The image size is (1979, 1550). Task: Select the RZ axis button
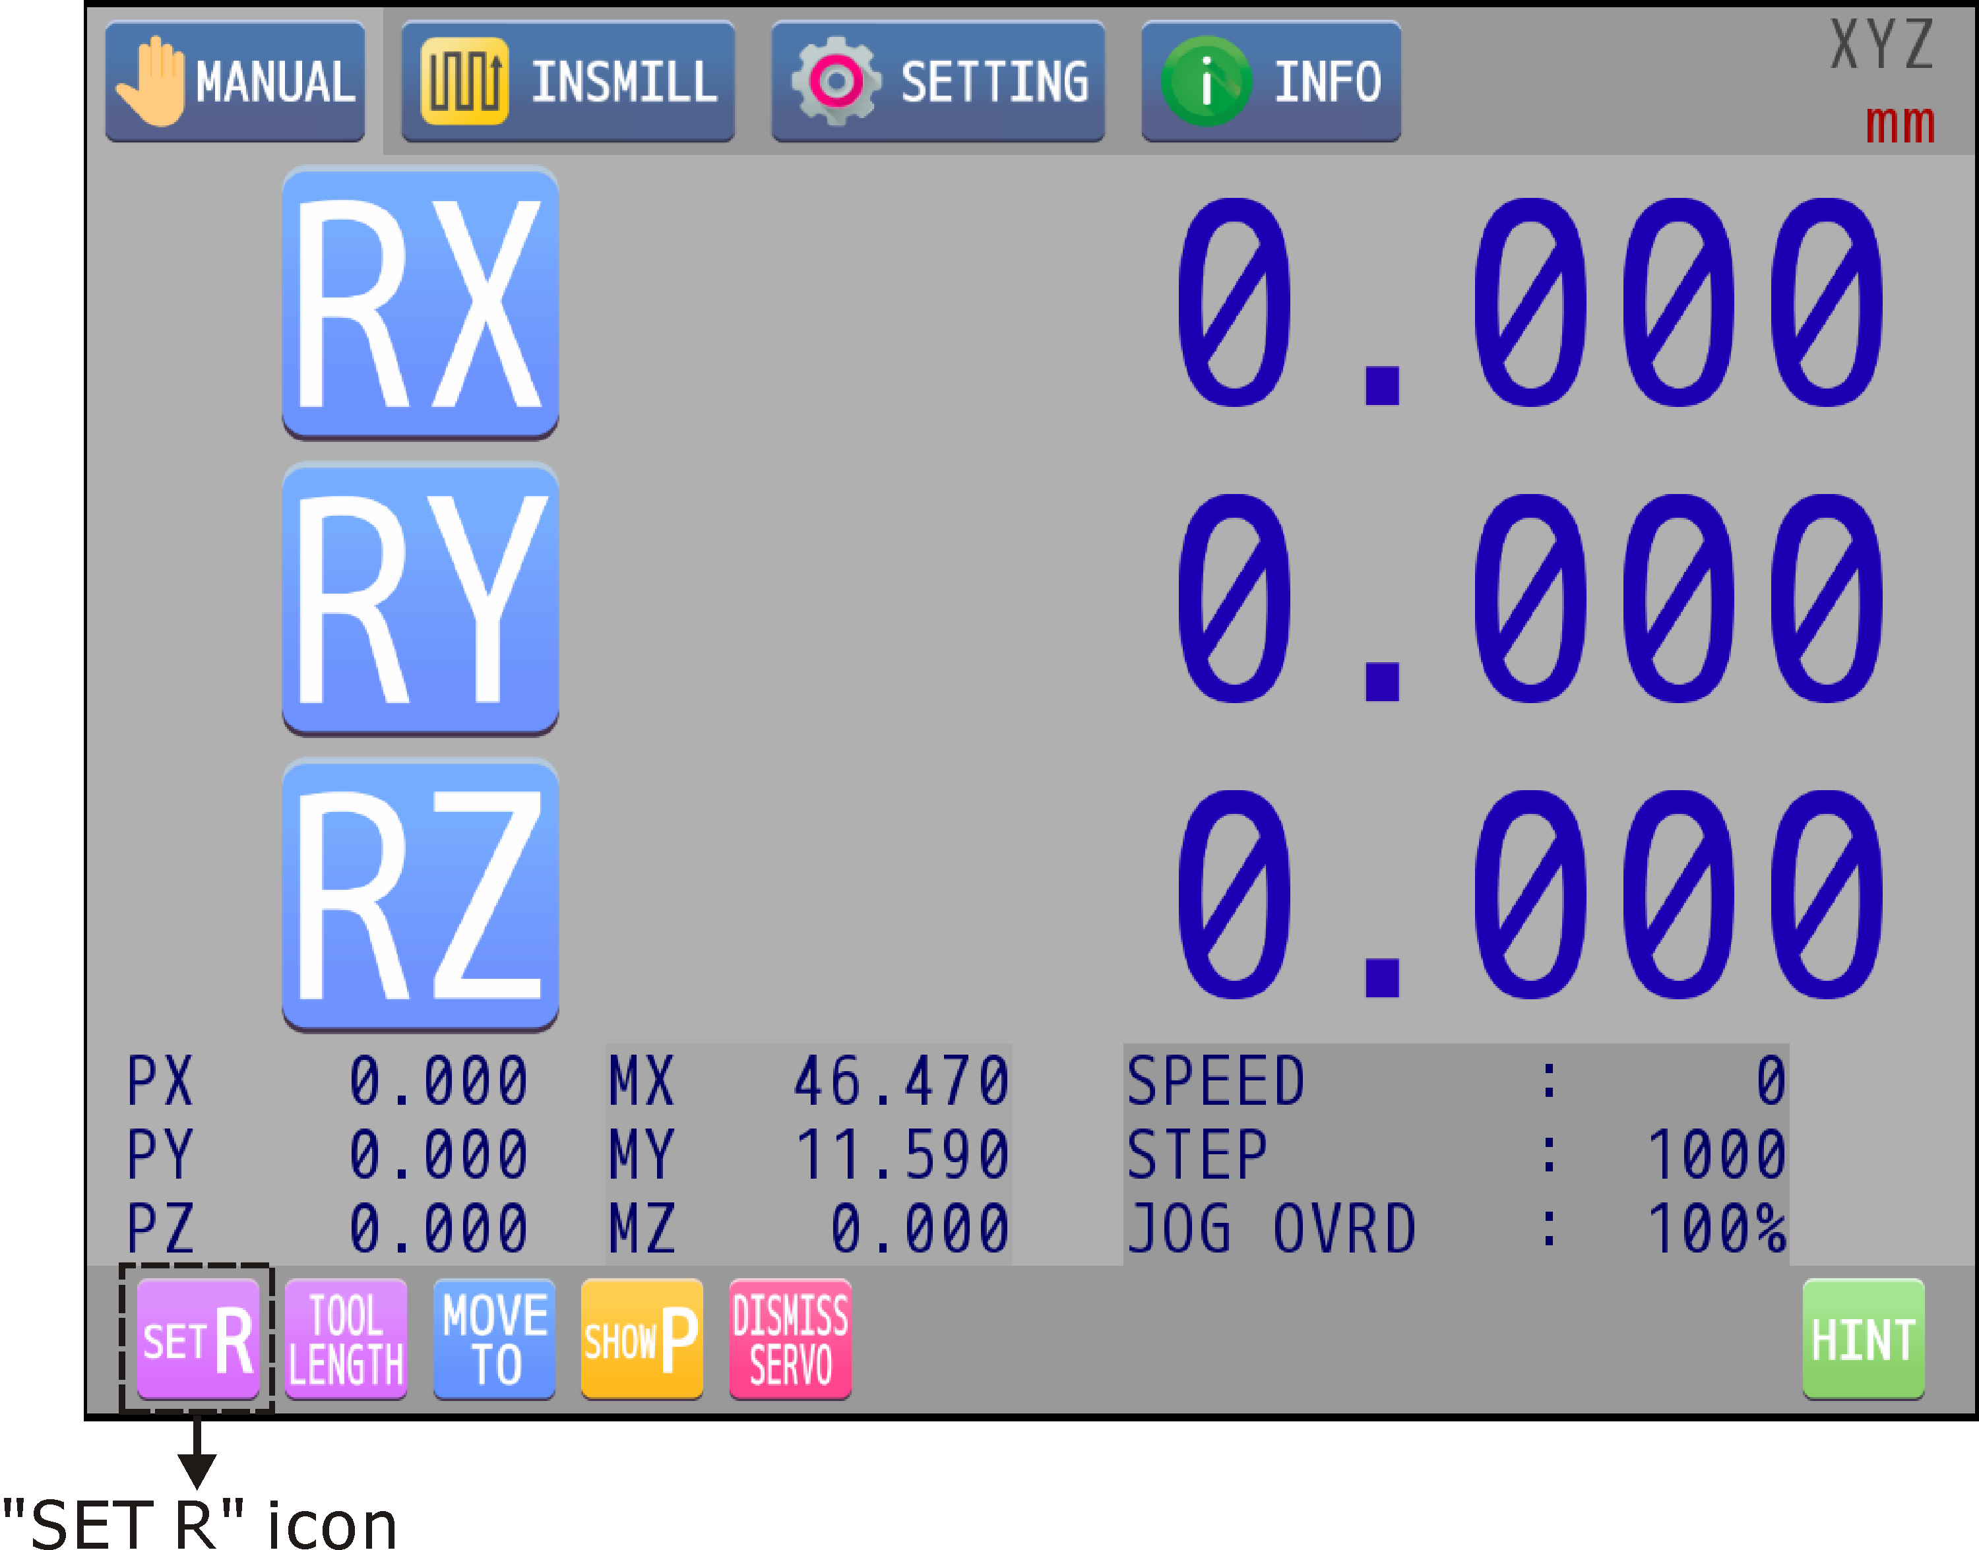pyautogui.click(x=419, y=895)
